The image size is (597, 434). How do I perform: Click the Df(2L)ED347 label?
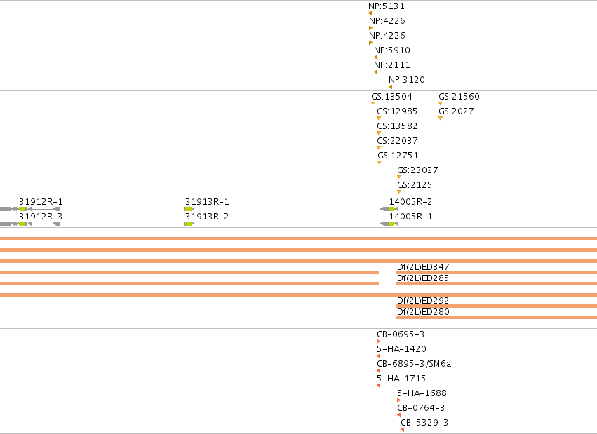(x=423, y=266)
